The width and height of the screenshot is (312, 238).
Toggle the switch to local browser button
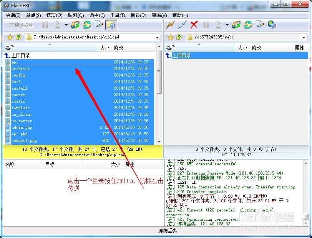[x=111, y=25]
